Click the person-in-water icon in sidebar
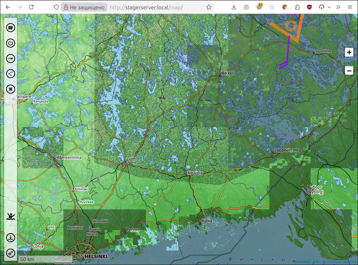The image size is (358, 265). coord(11,216)
